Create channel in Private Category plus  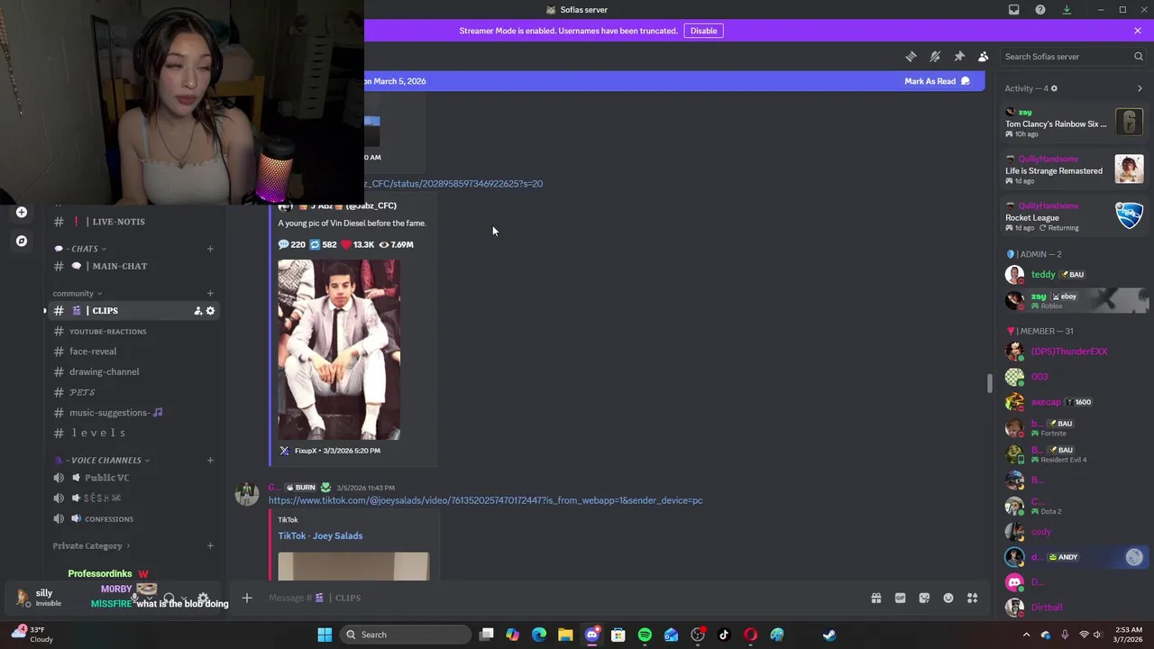[x=210, y=545]
